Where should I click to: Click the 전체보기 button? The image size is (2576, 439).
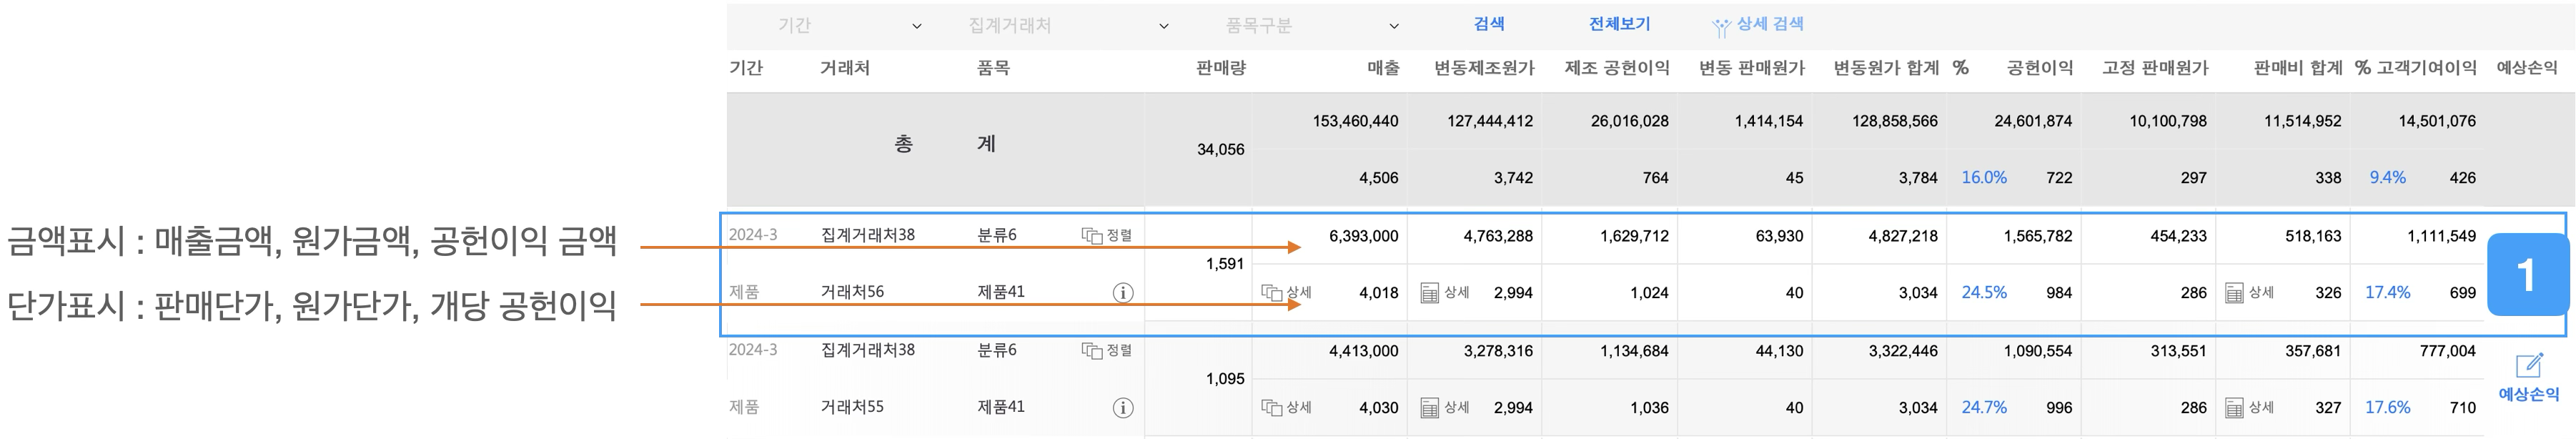(1619, 24)
